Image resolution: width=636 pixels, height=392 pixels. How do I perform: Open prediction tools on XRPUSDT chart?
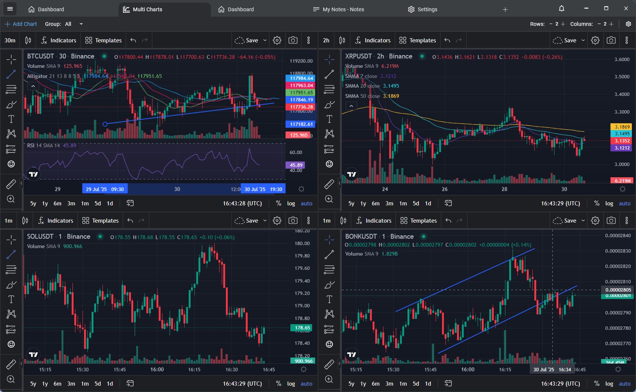pyautogui.click(x=329, y=149)
